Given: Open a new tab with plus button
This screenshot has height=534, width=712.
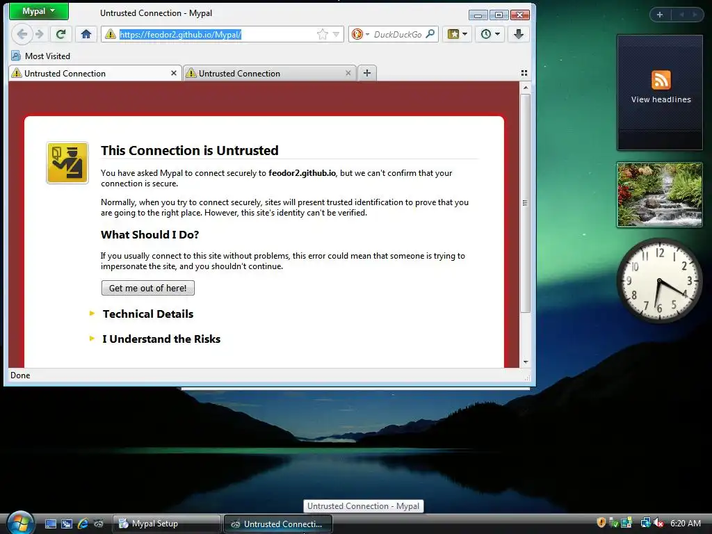Looking at the screenshot, I should (x=367, y=73).
